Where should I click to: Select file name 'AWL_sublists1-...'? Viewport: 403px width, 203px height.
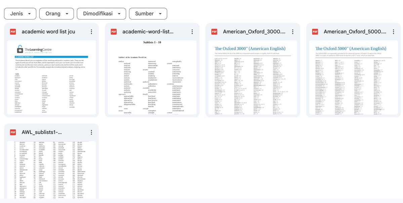pyautogui.click(x=42, y=133)
